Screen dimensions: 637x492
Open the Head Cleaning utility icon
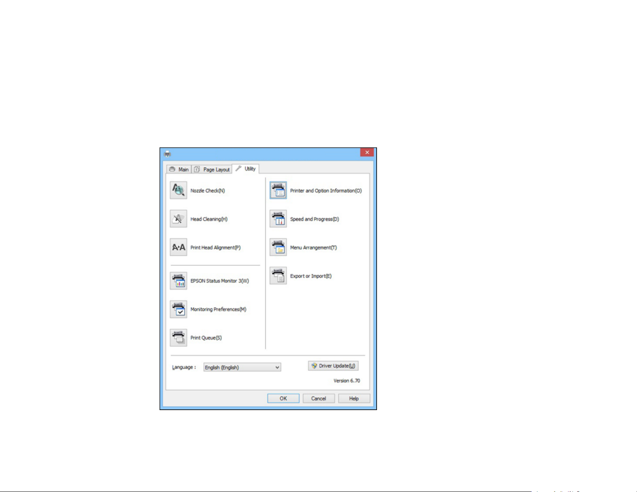(178, 219)
